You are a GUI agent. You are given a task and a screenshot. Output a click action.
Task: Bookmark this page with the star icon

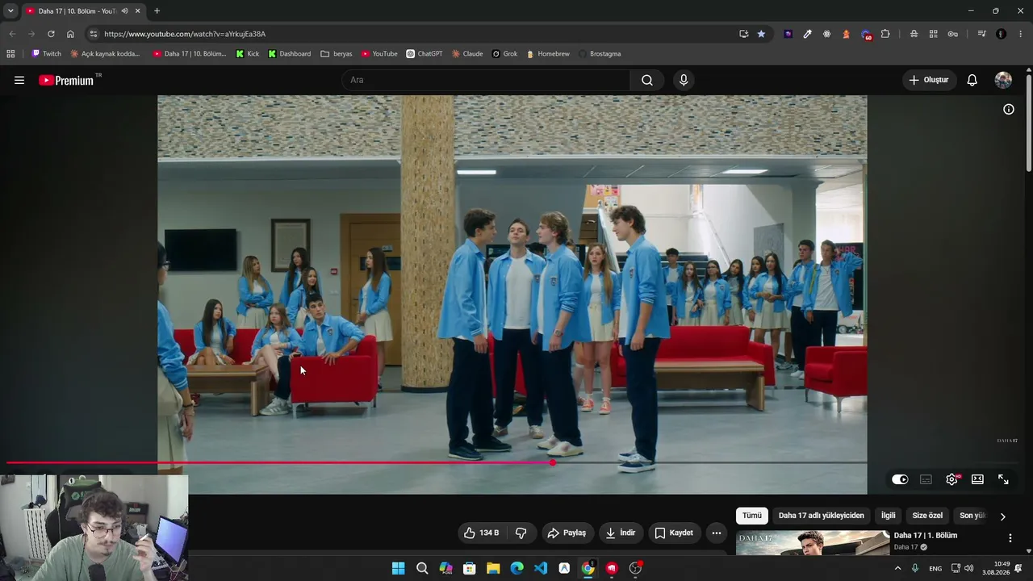[761, 34]
